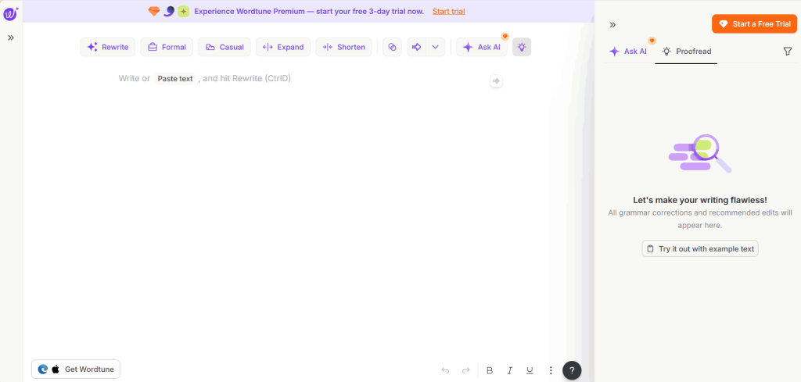Click the Start trial link in banner
Image resolution: width=801 pixels, height=382 pixels.
tap(448, 11)
